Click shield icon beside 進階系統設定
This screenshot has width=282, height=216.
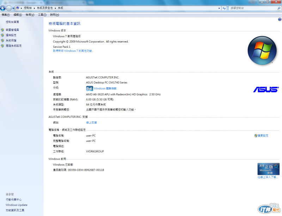click(x=2, y=46)
